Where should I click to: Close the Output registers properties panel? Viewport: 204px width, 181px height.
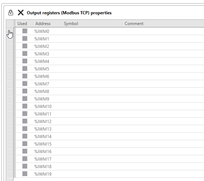pos(21,13)
